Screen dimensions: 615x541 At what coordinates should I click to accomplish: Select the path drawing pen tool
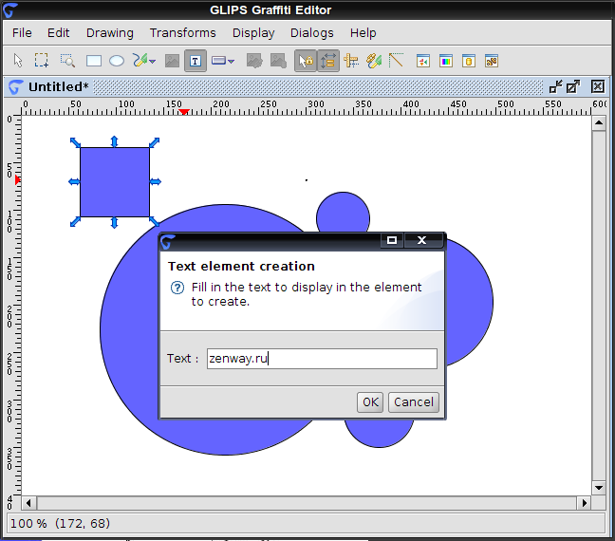point(140,61)
